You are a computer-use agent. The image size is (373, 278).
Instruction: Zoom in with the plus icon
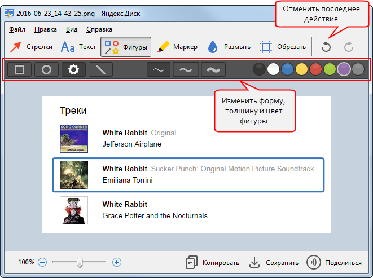click(117, 262)
